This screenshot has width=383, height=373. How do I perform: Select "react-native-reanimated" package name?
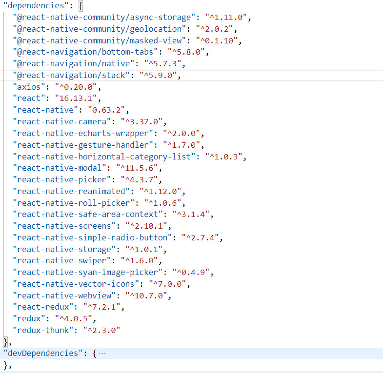coord(71,192)
